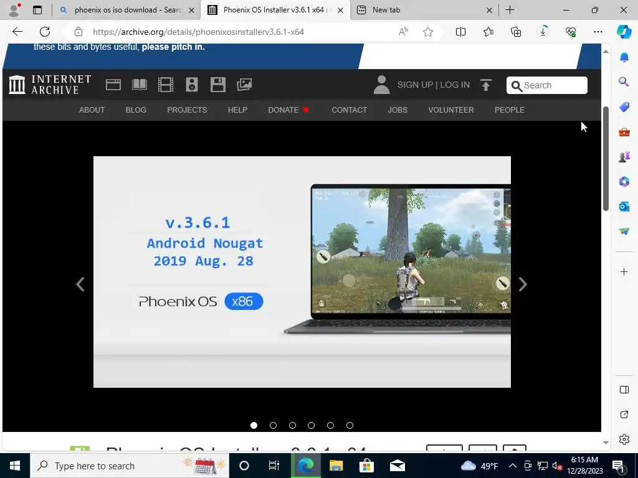638x478 pixels.
Task: Open the Microsoft 365 icon in sidebar
Action: (624, 181)
